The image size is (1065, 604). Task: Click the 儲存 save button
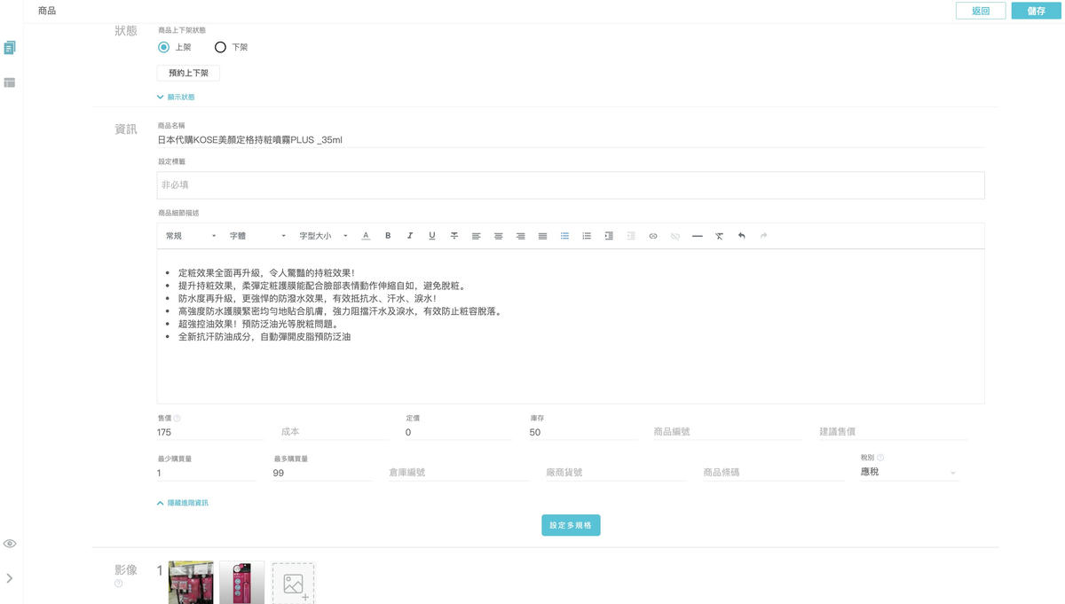tap(1036, 11)
